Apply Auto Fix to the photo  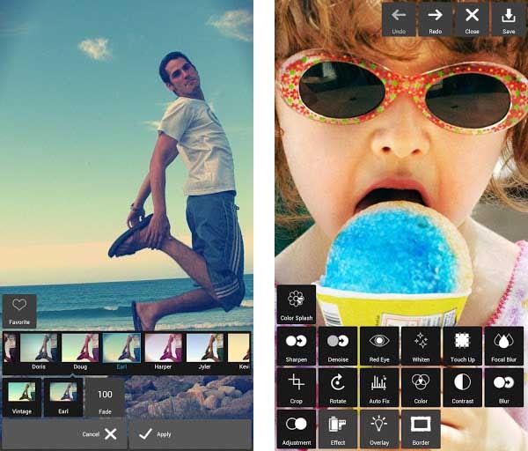pyautogui.click(x=379, y=387)
